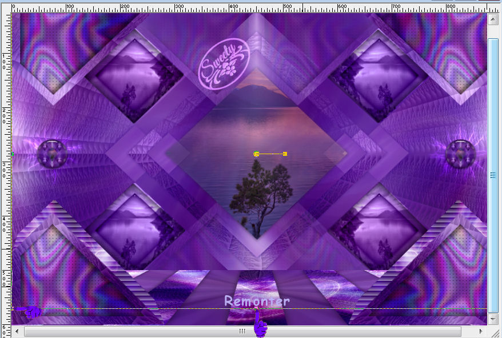The height and width of the screenshot is (338, 502).
Task: Click the right glass orb decoration
Action: pos(460,153)
